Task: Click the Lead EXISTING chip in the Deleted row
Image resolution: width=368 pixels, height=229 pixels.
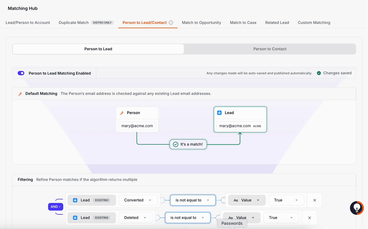Action: 92,218
